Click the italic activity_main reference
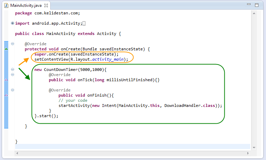266x160 pixels. pos(108,60)
